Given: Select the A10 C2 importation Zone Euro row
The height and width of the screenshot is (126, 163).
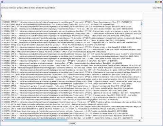Looking at the screenshot, I should click(x=71, y=45).
